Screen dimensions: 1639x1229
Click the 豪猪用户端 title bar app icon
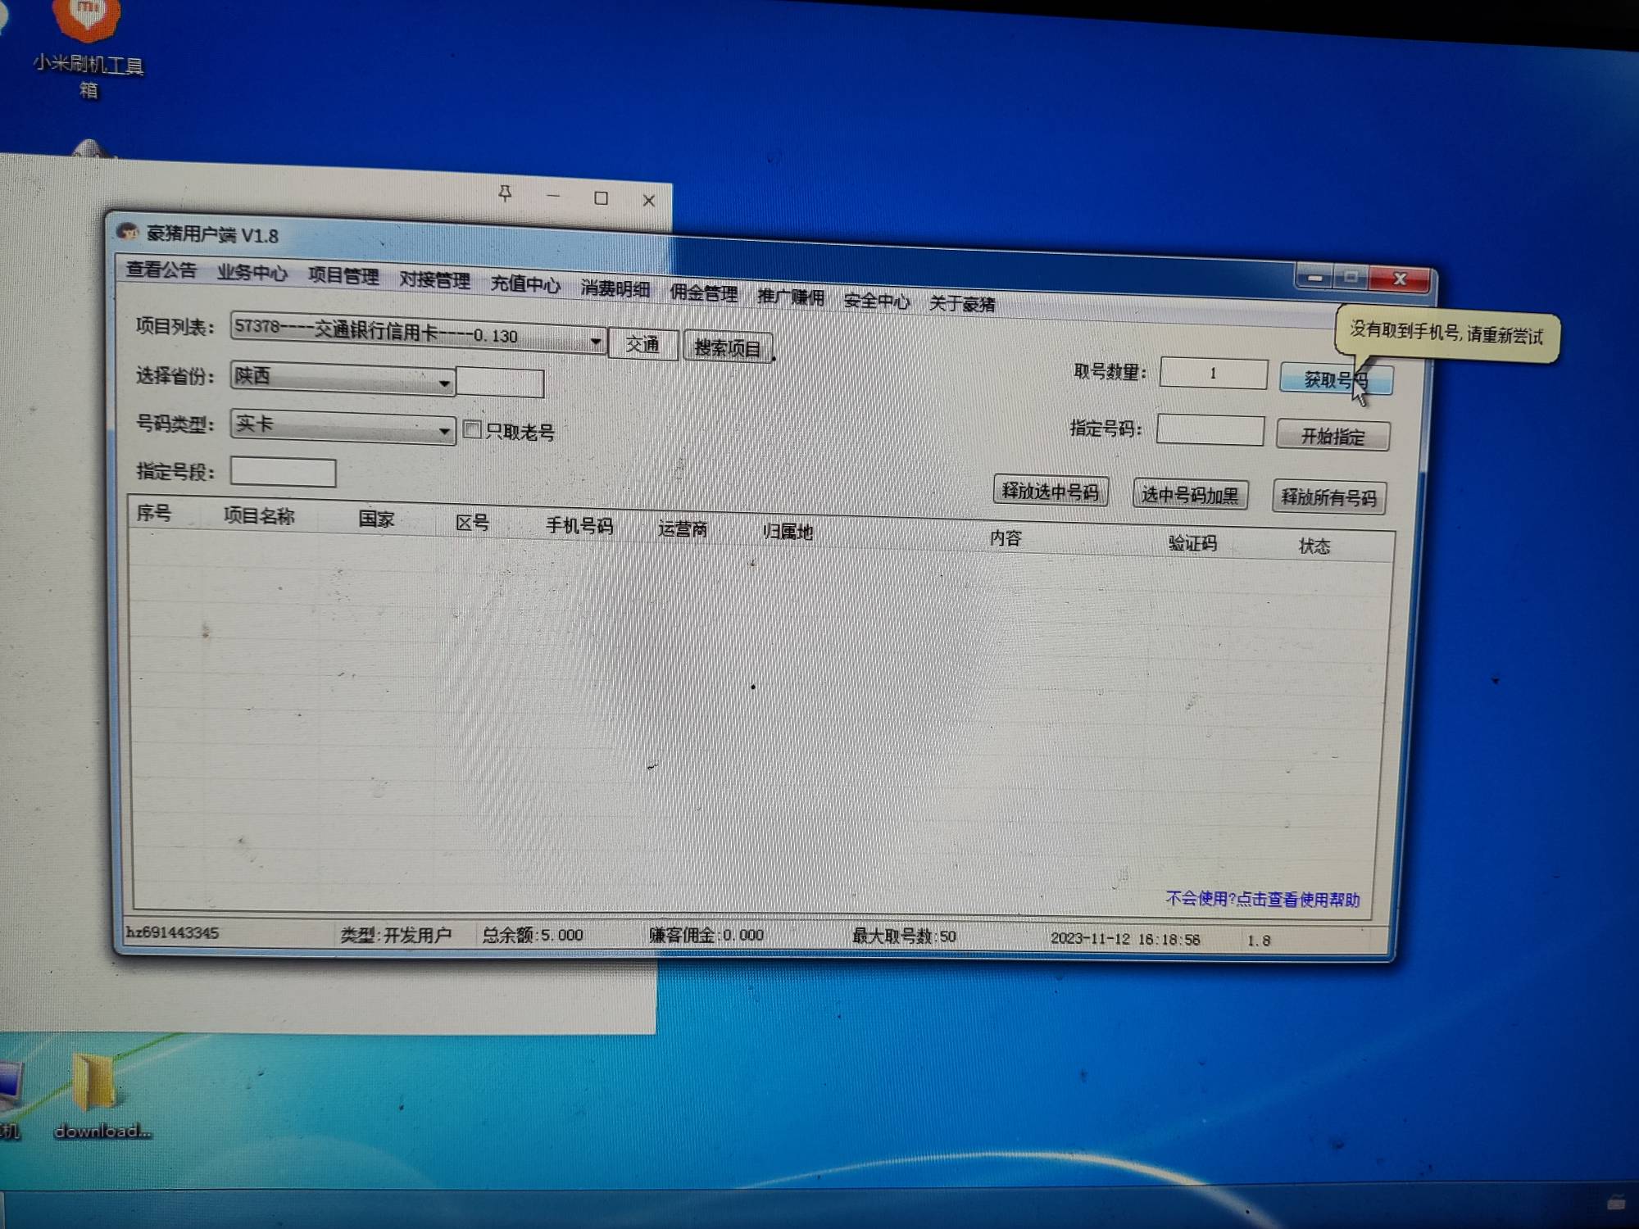tap(128, 233)
